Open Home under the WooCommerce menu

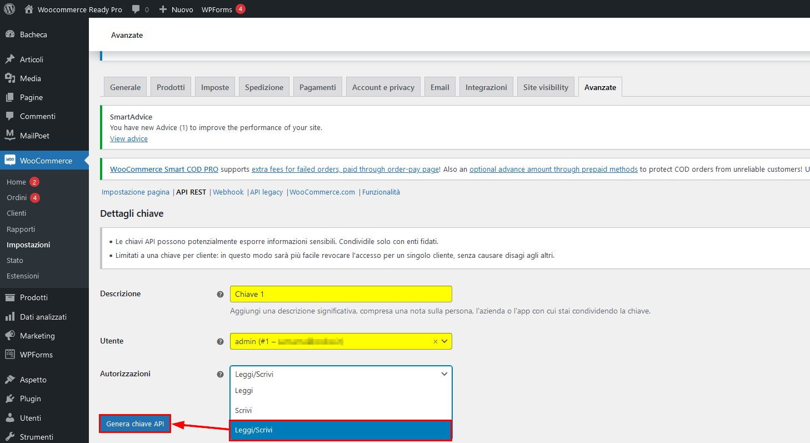tap(17, 182)
